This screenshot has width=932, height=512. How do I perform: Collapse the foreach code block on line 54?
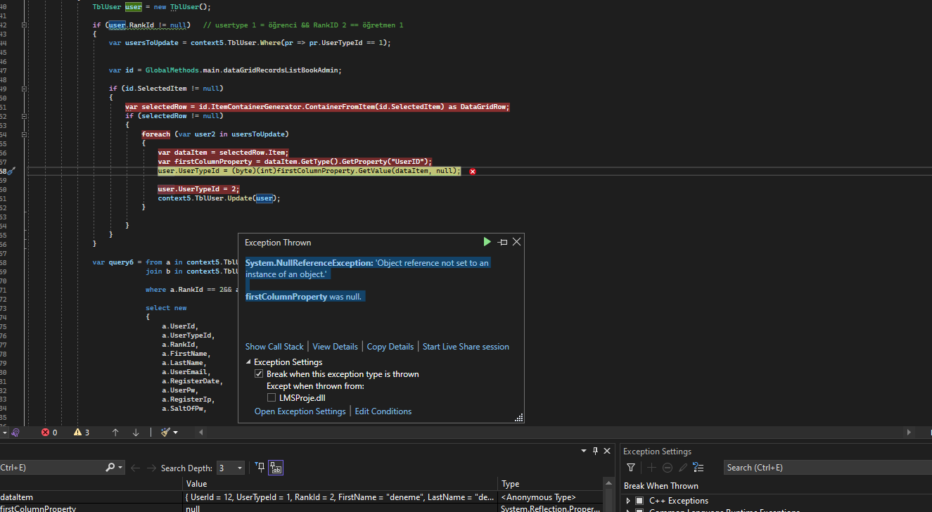[25, 134]
